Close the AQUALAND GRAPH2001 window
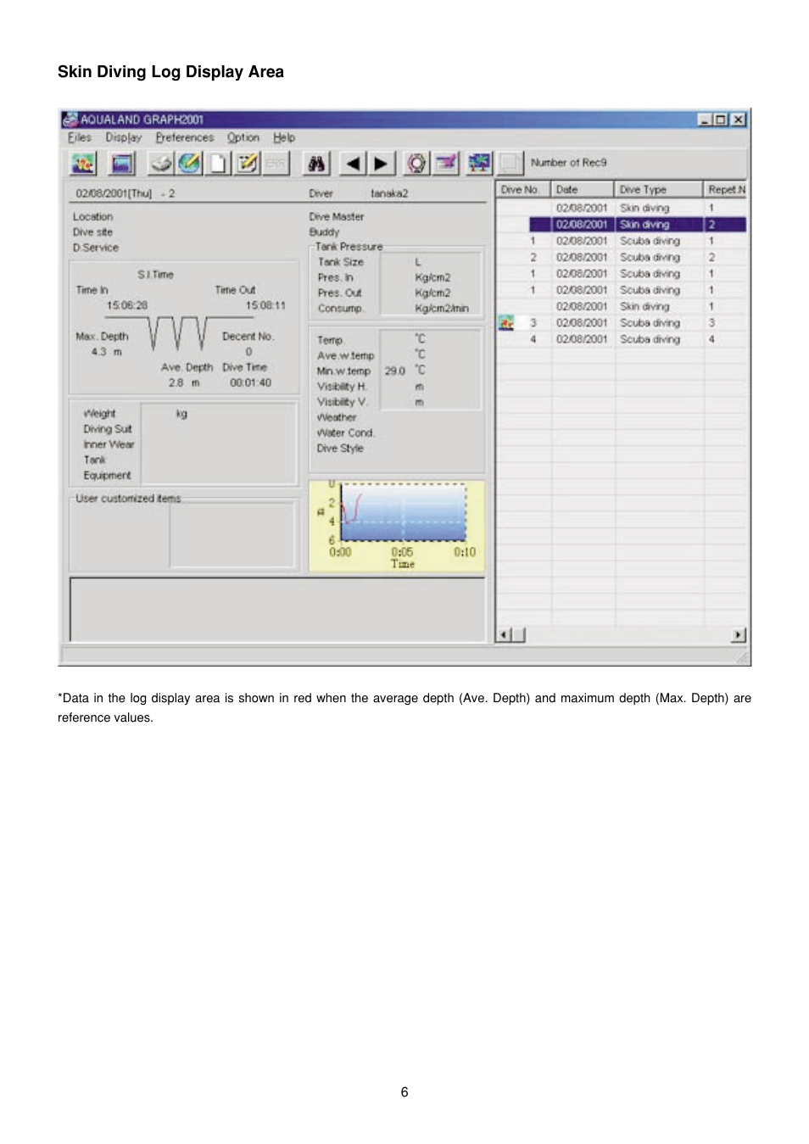 [x=739, y=120]
